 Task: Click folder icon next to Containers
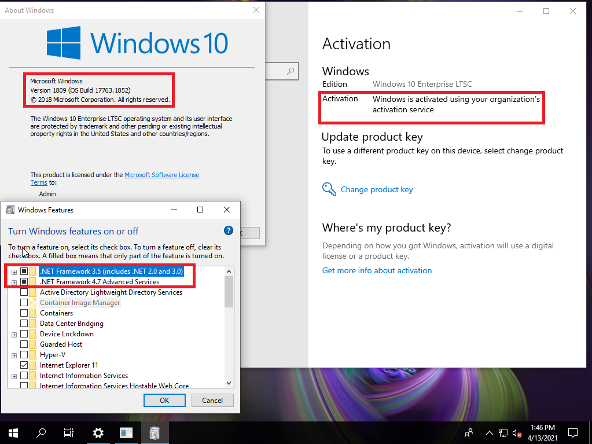[32, 313]
